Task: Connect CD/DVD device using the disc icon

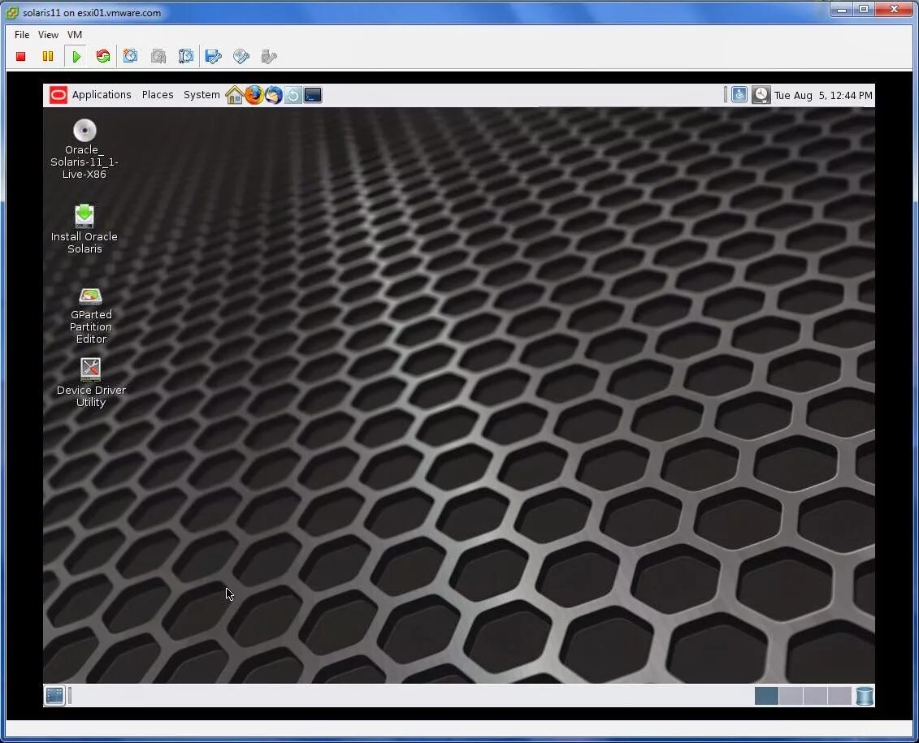Action: pos(241,56)
